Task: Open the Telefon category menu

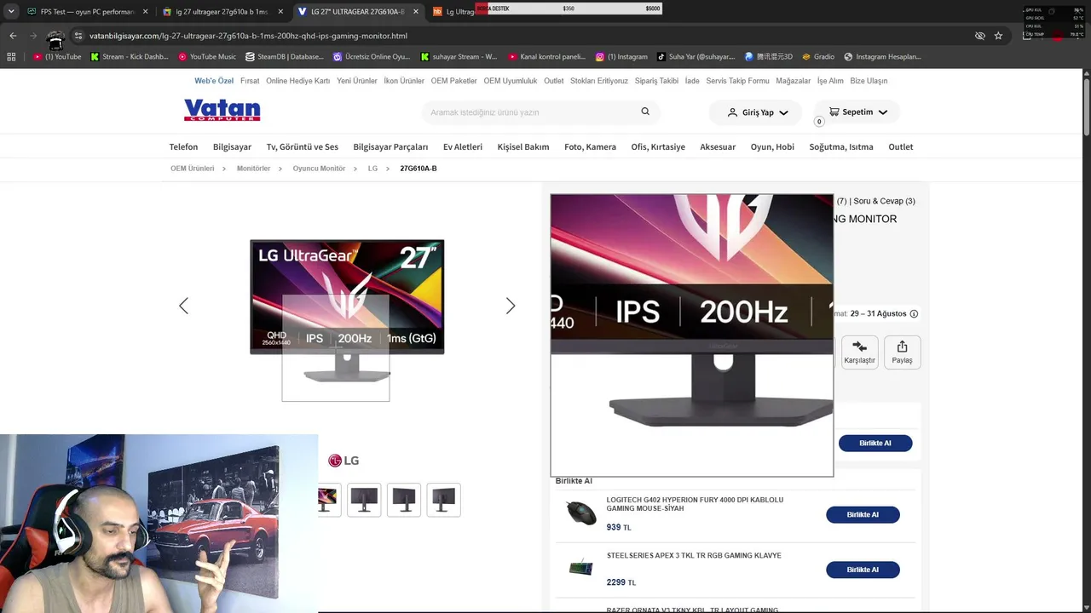Action: click(x=183, y=146)
